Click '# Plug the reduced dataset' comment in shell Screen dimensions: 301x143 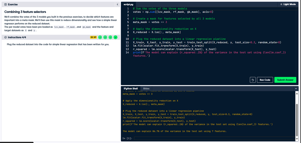tap(163, 111)
